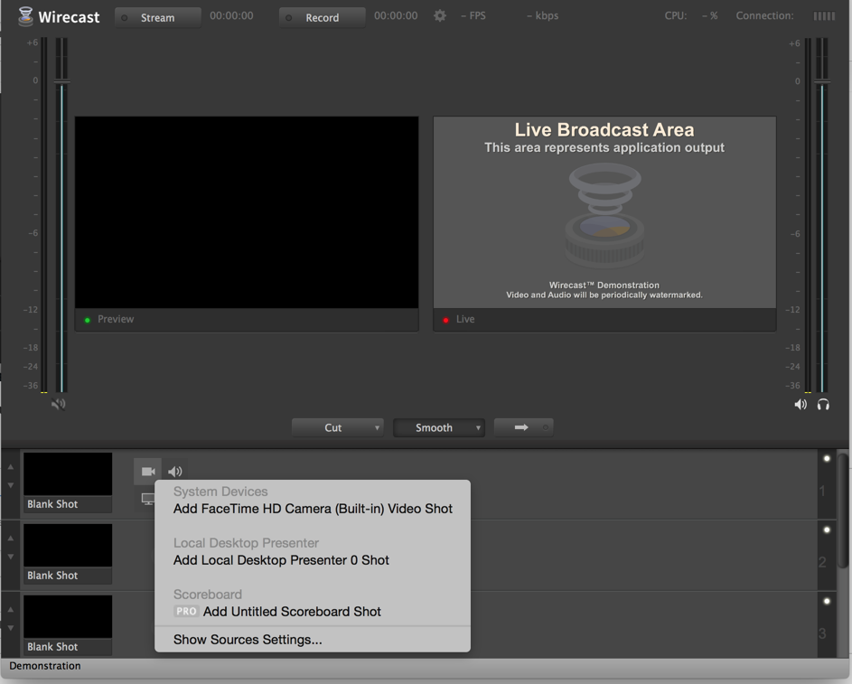Click the Live Broadcast Area output

tap(604, 212)
